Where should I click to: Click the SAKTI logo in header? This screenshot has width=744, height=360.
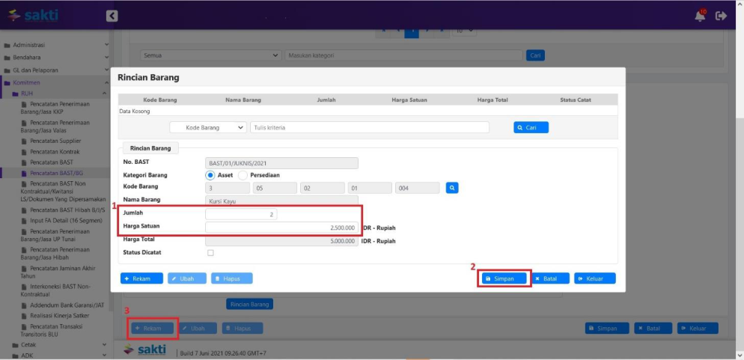pyautogui.click(x=33, y=15)
